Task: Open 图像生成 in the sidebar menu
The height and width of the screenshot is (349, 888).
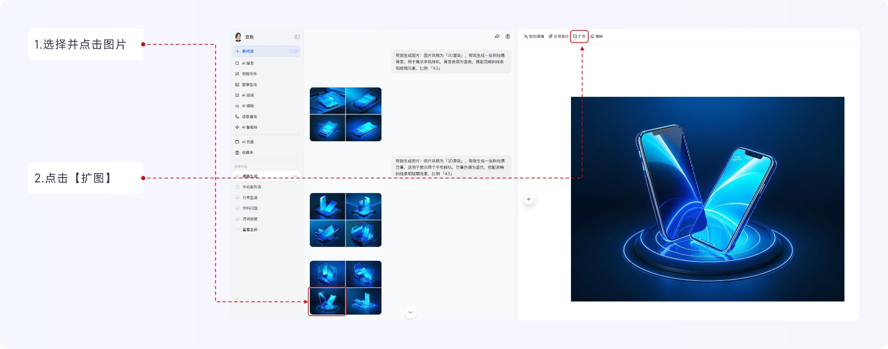Action: click(x=249, y=85)
